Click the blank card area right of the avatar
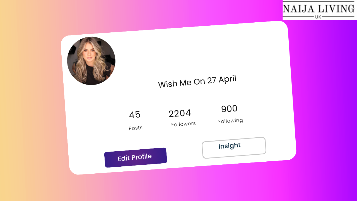 [x=195, y=50]
